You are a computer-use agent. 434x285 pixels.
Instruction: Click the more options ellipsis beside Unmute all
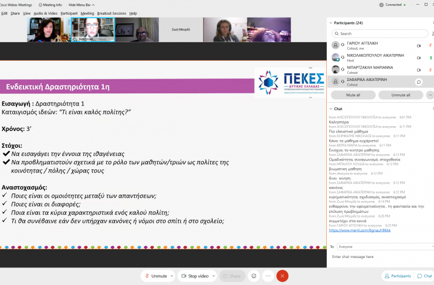tap(430, 94)
